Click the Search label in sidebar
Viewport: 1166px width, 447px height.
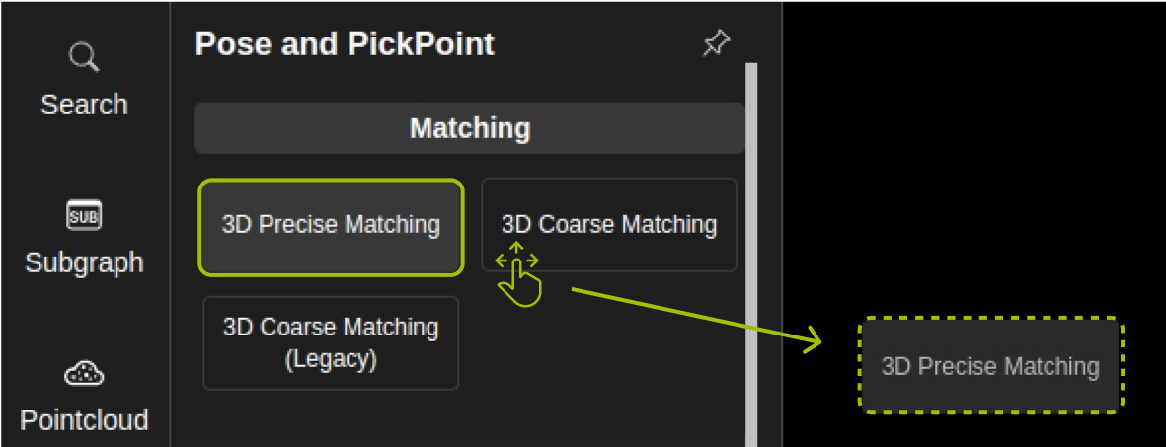[x=84, y=104]
